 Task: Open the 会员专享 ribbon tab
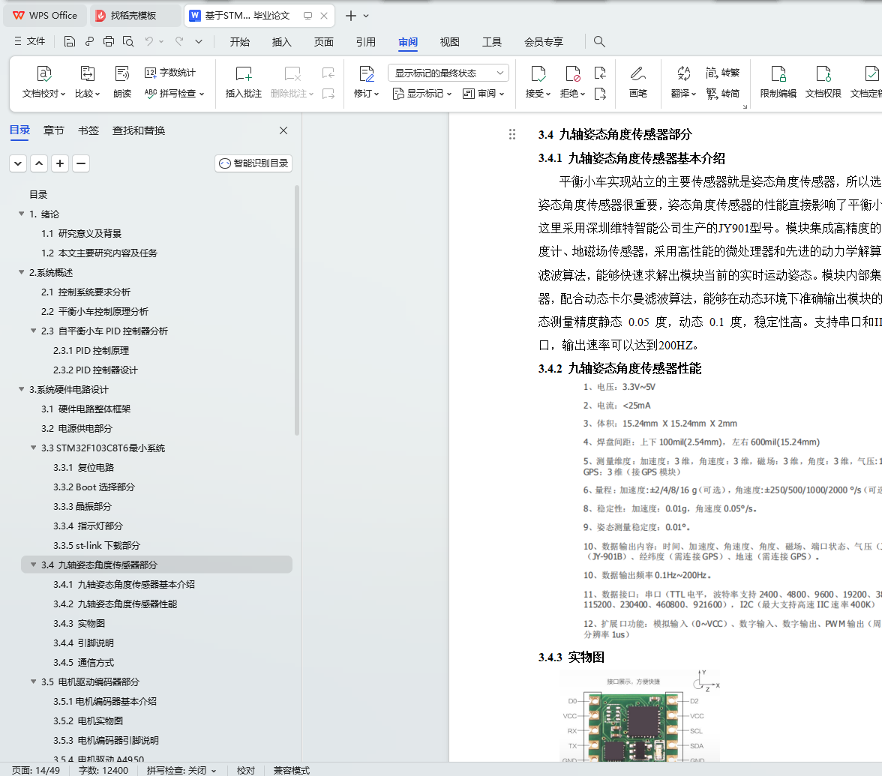(x=543, y=42)
